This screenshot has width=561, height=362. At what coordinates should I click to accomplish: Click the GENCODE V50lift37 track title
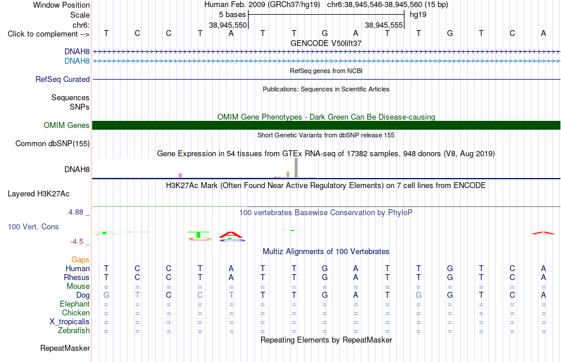coord(326,43)
